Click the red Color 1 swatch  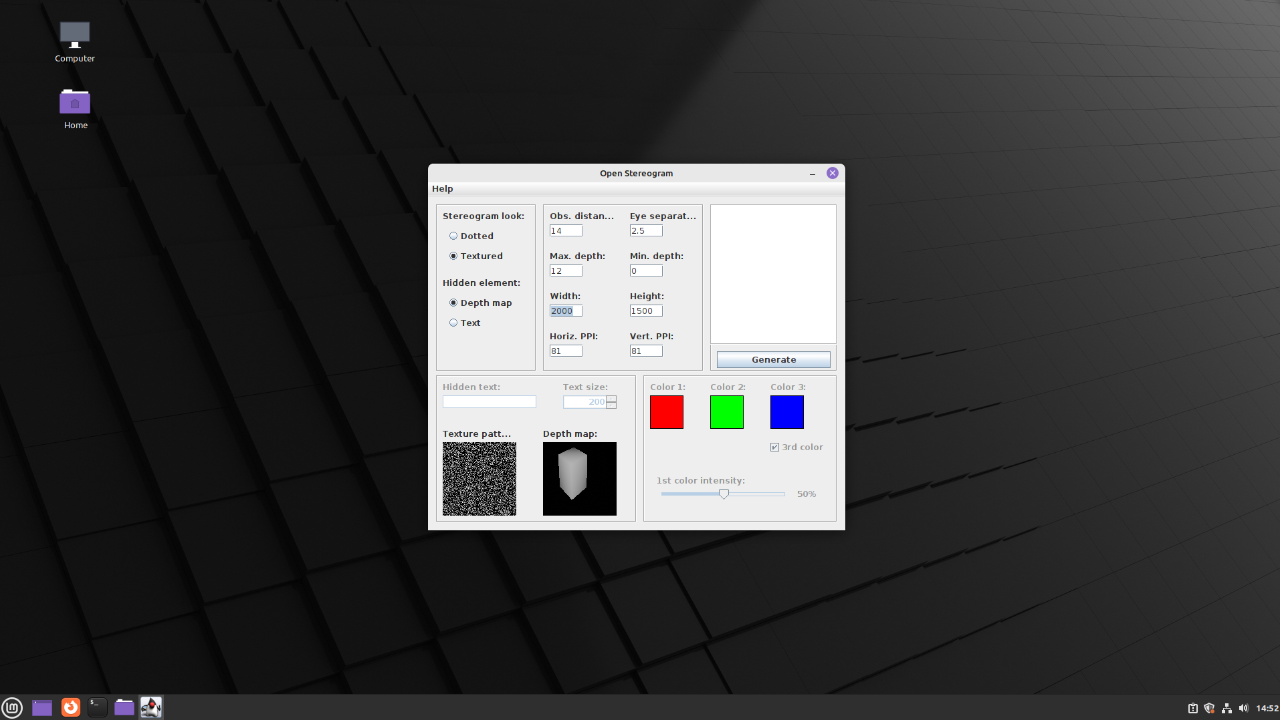(x=666, y=412)
